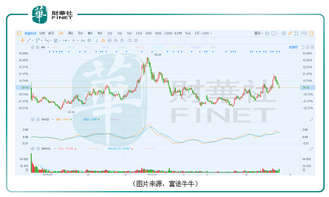
Task: Switch to the 4小时 interval
Action: point(178,33)
